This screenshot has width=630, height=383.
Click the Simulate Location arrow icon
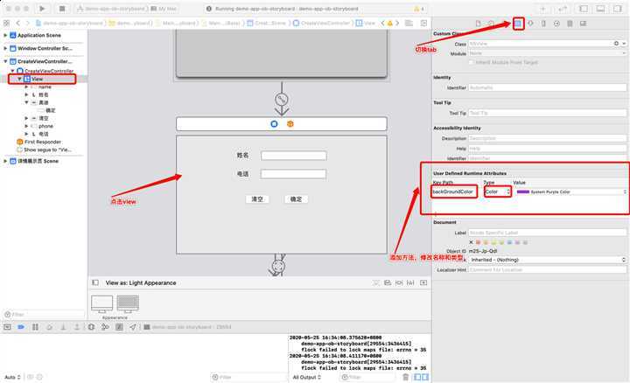pyautogui.click(x=133, y=327)
